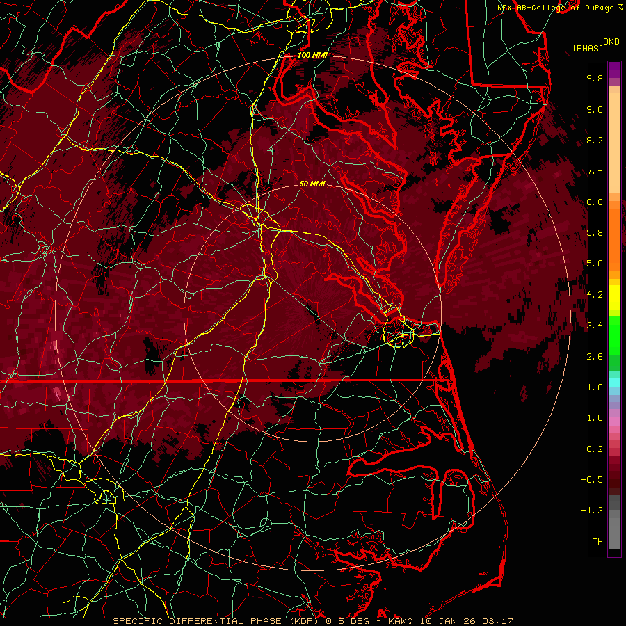Click the DKD label above the color scale
Image resolution: width=626 pixels, height=626 pixels.
[611, 42]
